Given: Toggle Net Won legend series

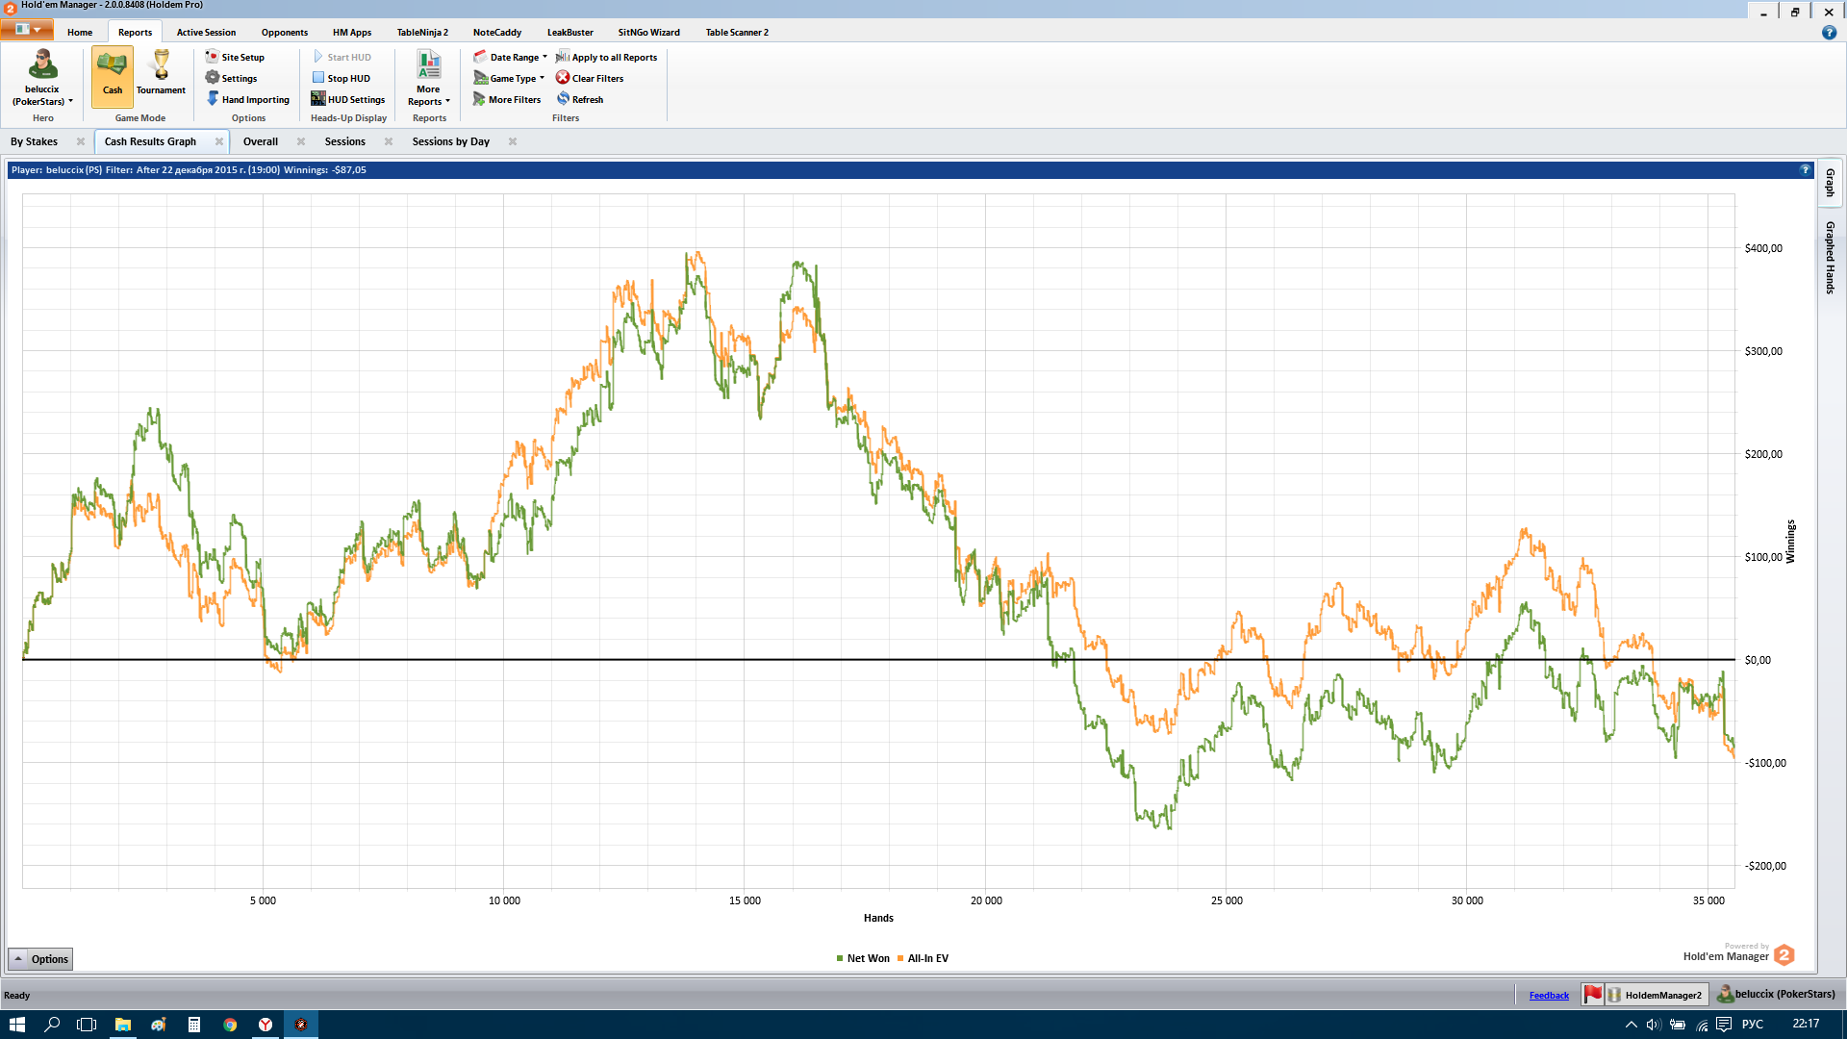Looking at the screenshot, I should click(863, 958).
